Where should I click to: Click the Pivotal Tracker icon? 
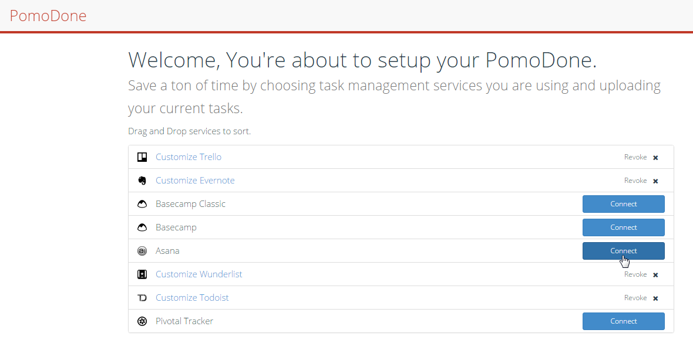[142, 321]
